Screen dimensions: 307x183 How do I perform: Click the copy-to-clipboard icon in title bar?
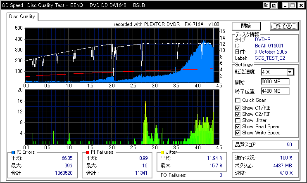(266, 5)
